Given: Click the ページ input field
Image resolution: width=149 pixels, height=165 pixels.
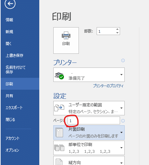Looking at the screenshot, I should pyautogui.click(x=94, y=121).
